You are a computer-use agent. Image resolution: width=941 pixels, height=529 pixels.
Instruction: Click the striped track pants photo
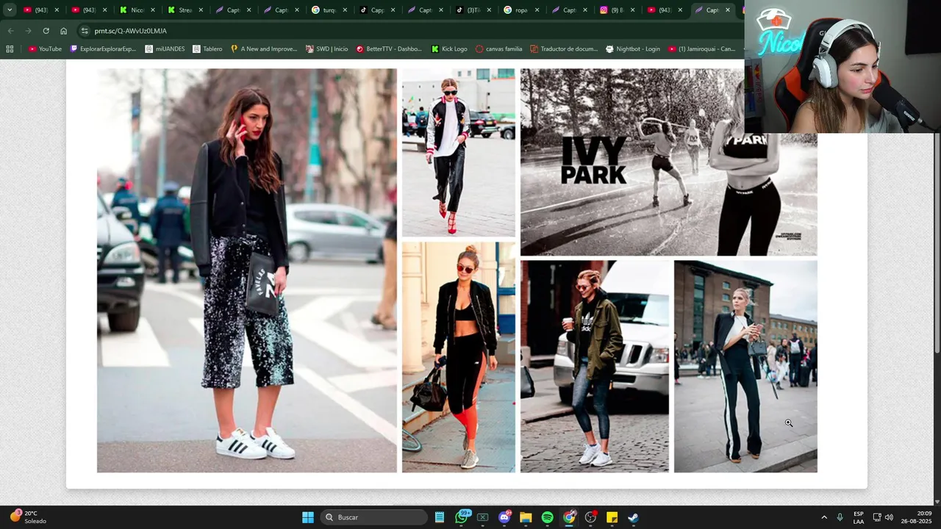click(745, 366)
